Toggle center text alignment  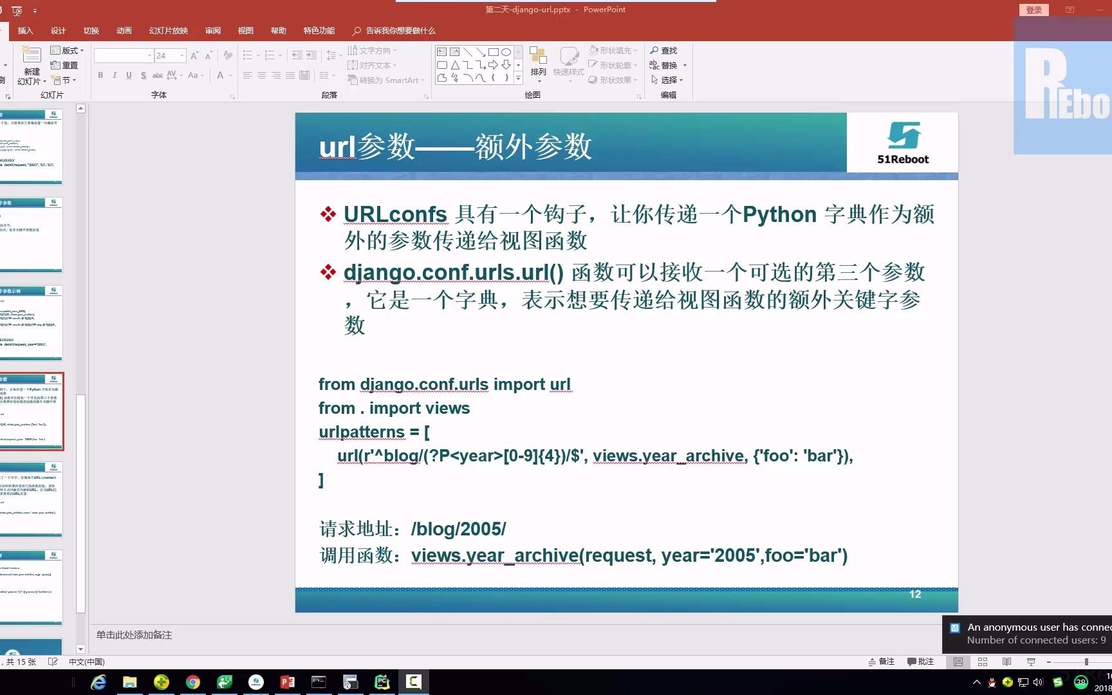pos(262,75)
